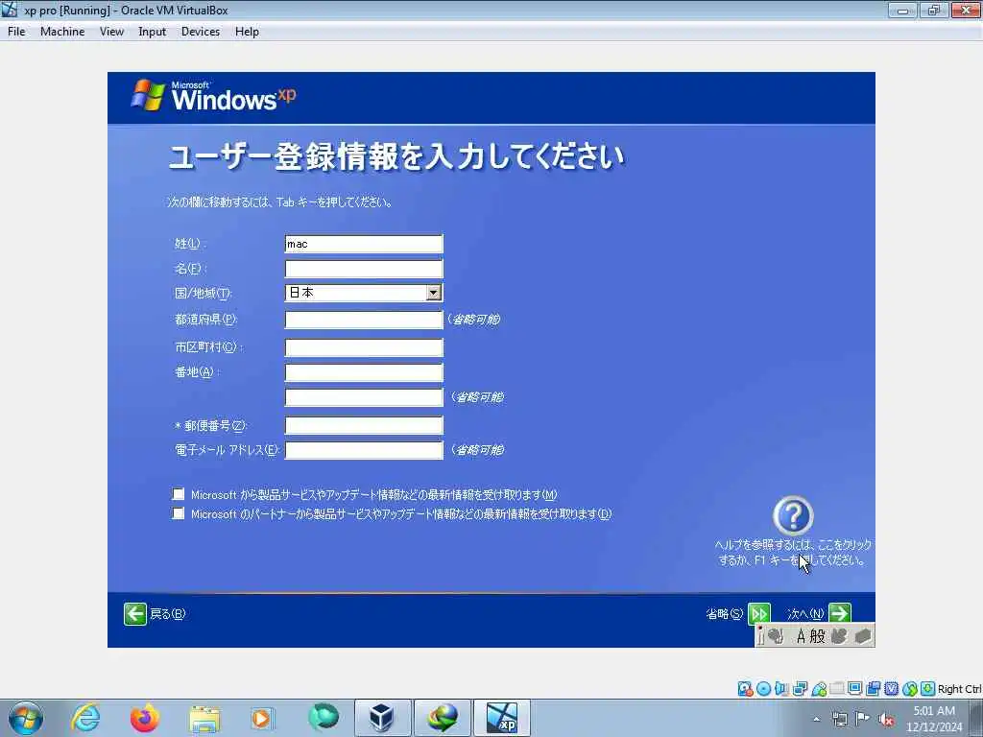Launch Firefox from taskbar
This screenshot has height=737, width=983.
(x=145, y=718)
